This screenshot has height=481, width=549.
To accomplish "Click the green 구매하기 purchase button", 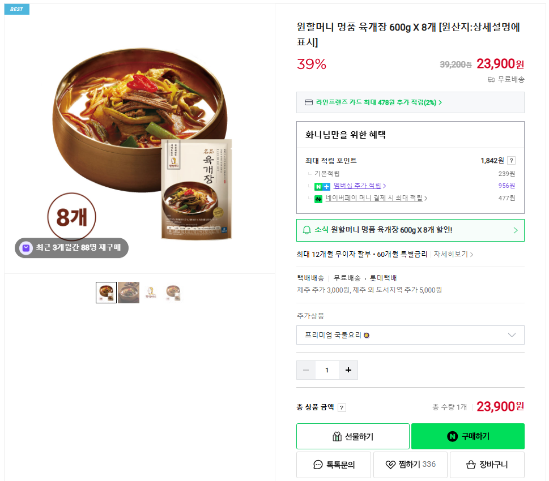I will coord(468,436).
